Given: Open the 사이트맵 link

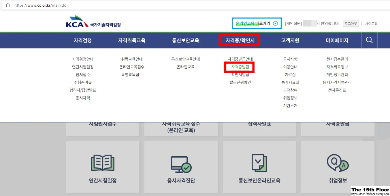Looking at the screenshot, I should click(371, 24).
